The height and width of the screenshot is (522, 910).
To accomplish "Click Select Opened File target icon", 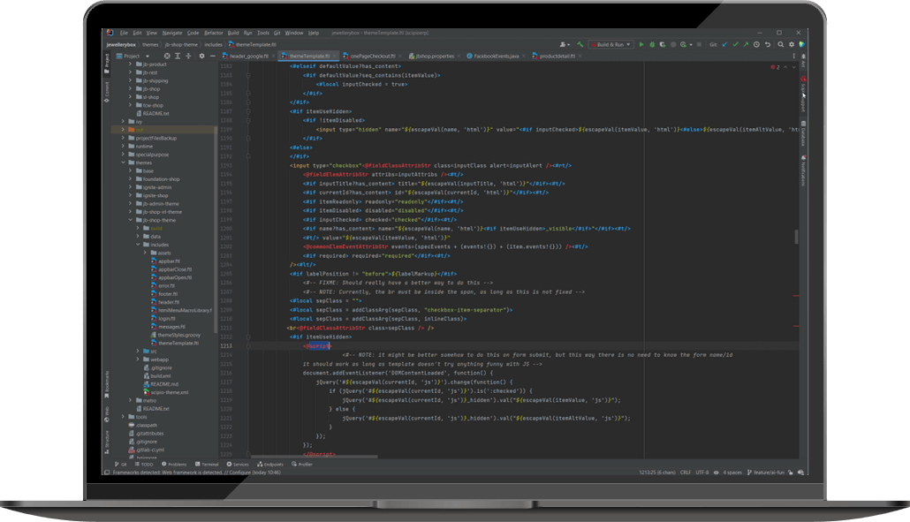I will pos(169,56).
